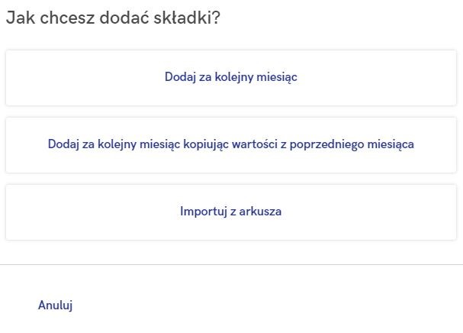Click the 'Dodaj za kolejny miesiąc kopiując wartości' label
Viewport: 463px width, 333px height.
coord(231,144)
